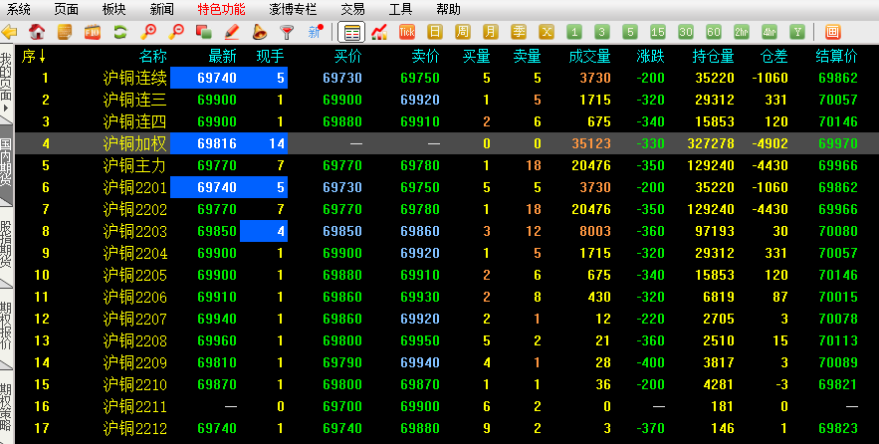Click the 涨跌 column header
The width and height of the screenshot is (879, 444).
(650, 56)
